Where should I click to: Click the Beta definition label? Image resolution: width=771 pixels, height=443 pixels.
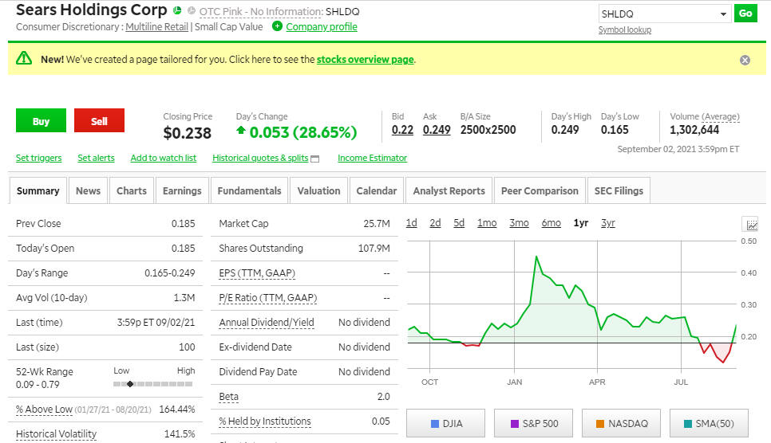click(x=228, y=396)
